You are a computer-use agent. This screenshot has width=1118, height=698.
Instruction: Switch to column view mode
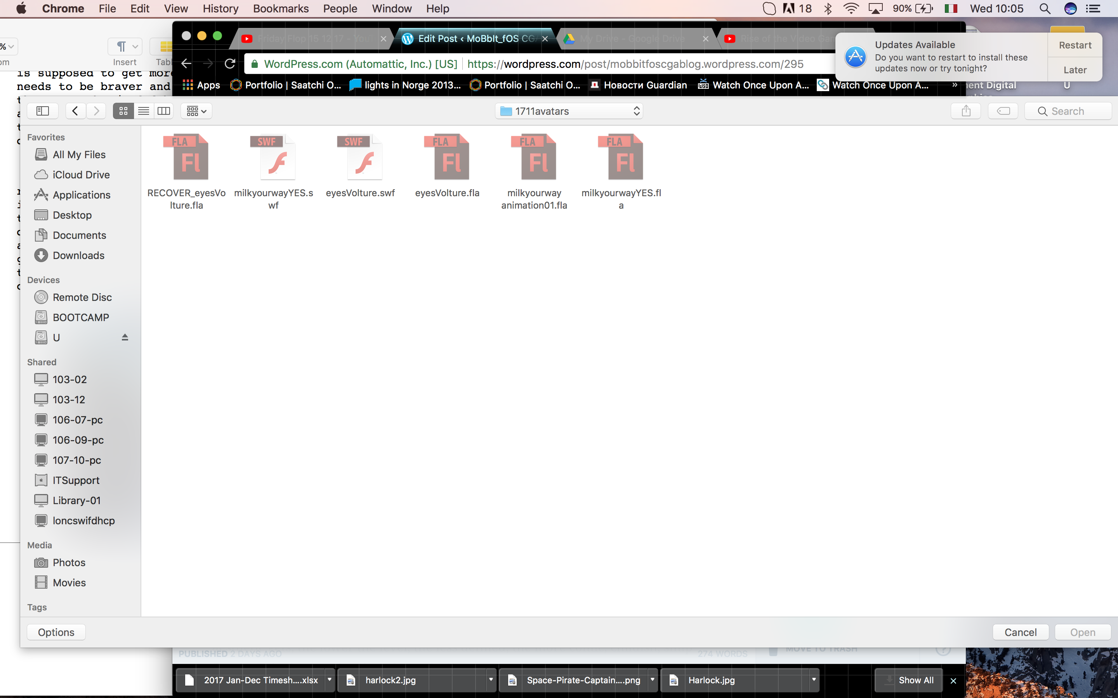(164, 111)
